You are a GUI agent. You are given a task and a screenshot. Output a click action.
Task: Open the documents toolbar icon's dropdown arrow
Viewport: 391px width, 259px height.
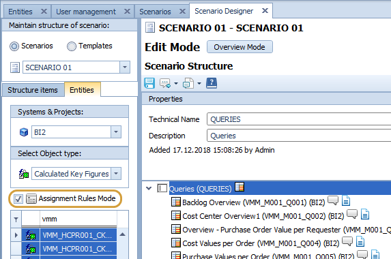(x=199, y=83)
